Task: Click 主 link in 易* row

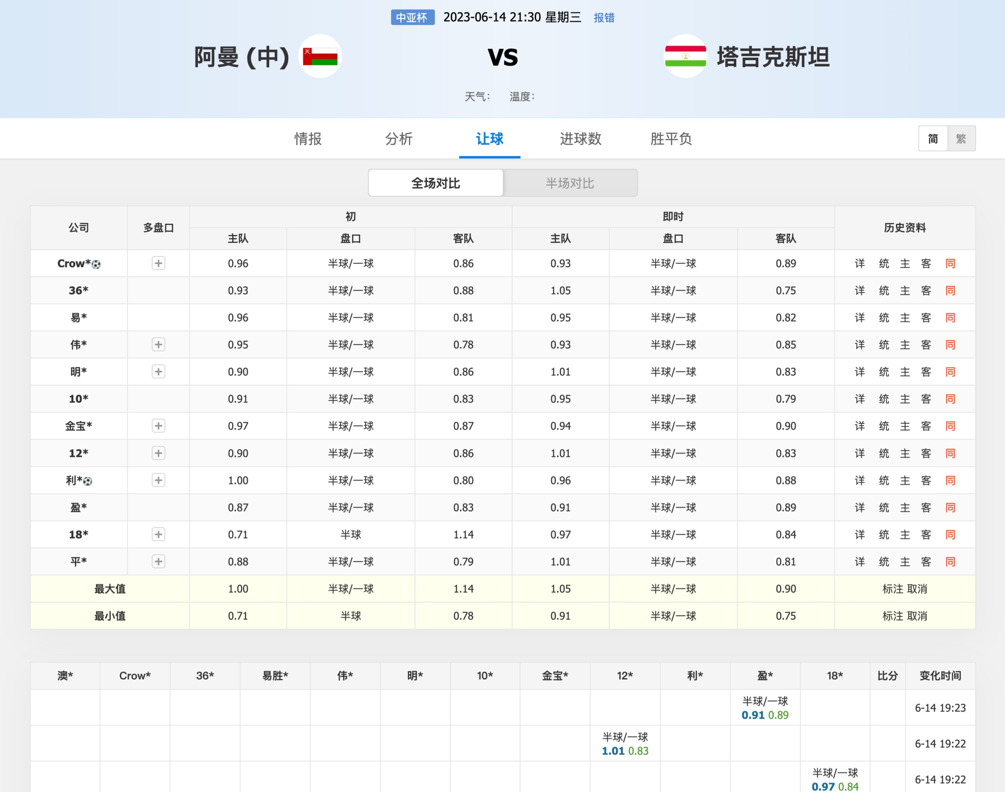Action: [905, 318]
